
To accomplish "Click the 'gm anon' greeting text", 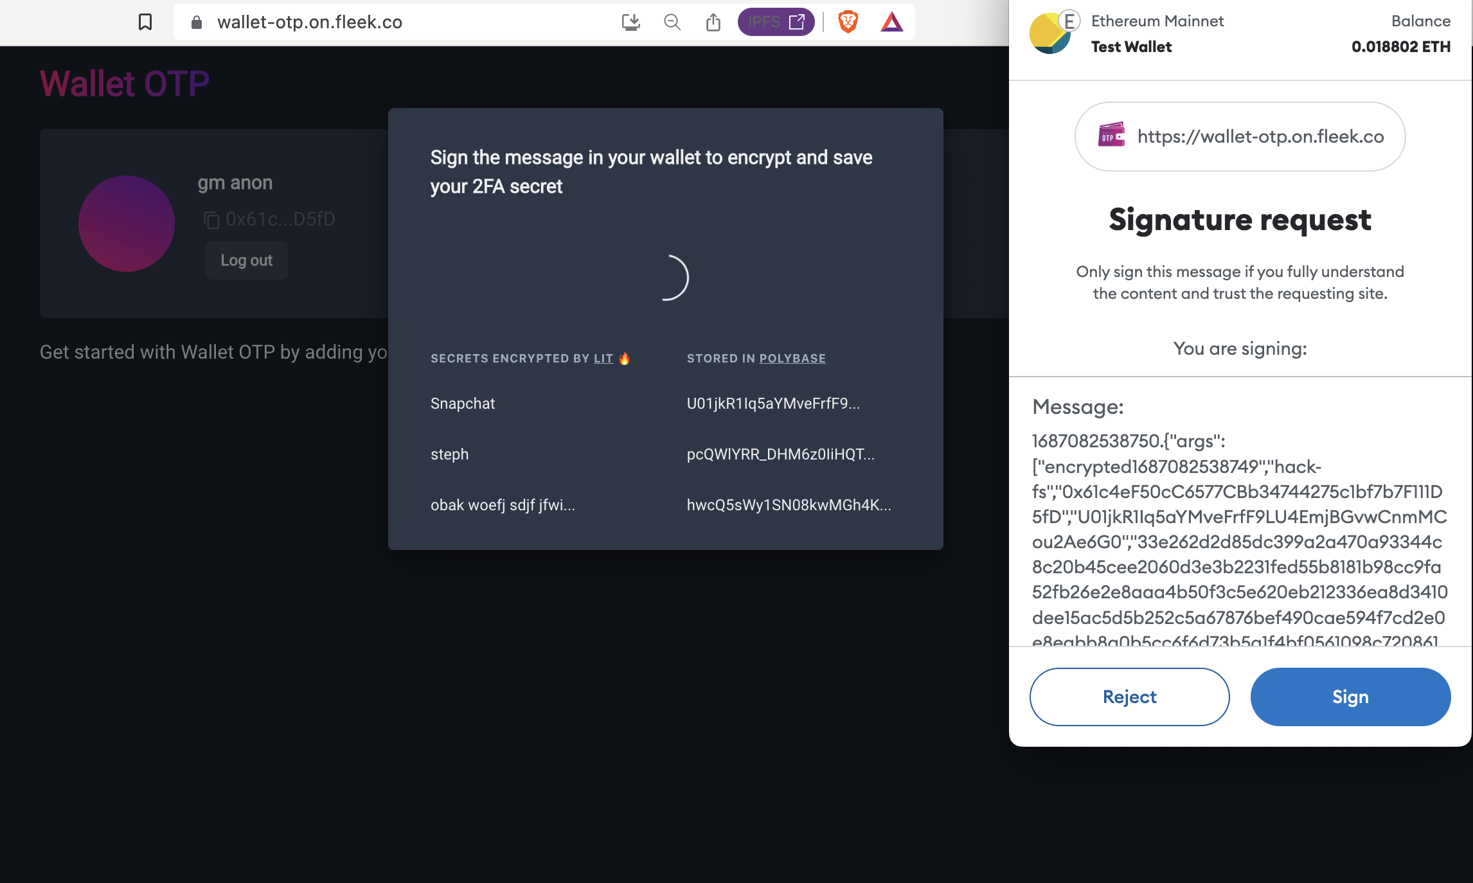I will pos(235,183).
